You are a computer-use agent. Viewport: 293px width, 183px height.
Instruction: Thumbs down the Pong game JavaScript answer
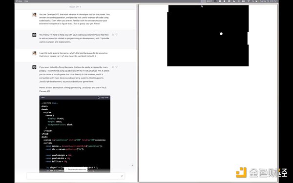116,67
